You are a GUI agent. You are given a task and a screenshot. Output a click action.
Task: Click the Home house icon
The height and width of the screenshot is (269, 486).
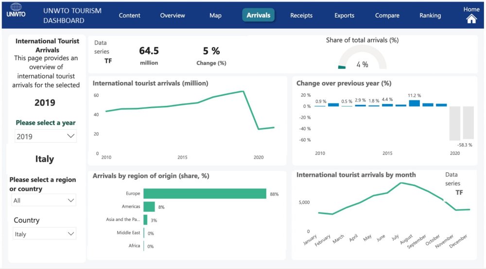click(x=471, y=19)
